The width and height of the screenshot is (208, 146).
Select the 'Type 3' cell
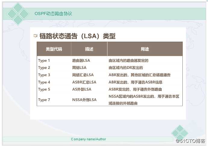click(44, 75)
